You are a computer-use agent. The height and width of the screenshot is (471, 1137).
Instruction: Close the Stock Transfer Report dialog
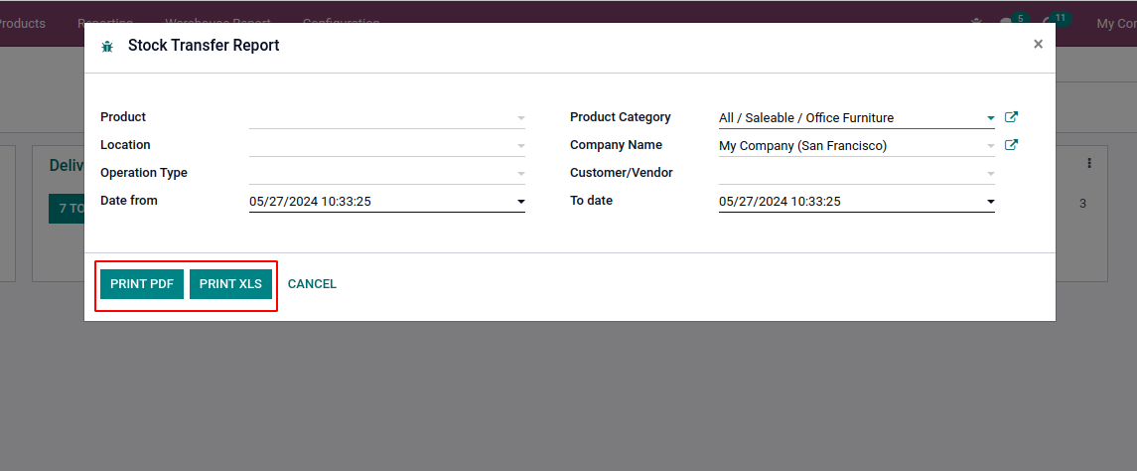coord(1038,44)
